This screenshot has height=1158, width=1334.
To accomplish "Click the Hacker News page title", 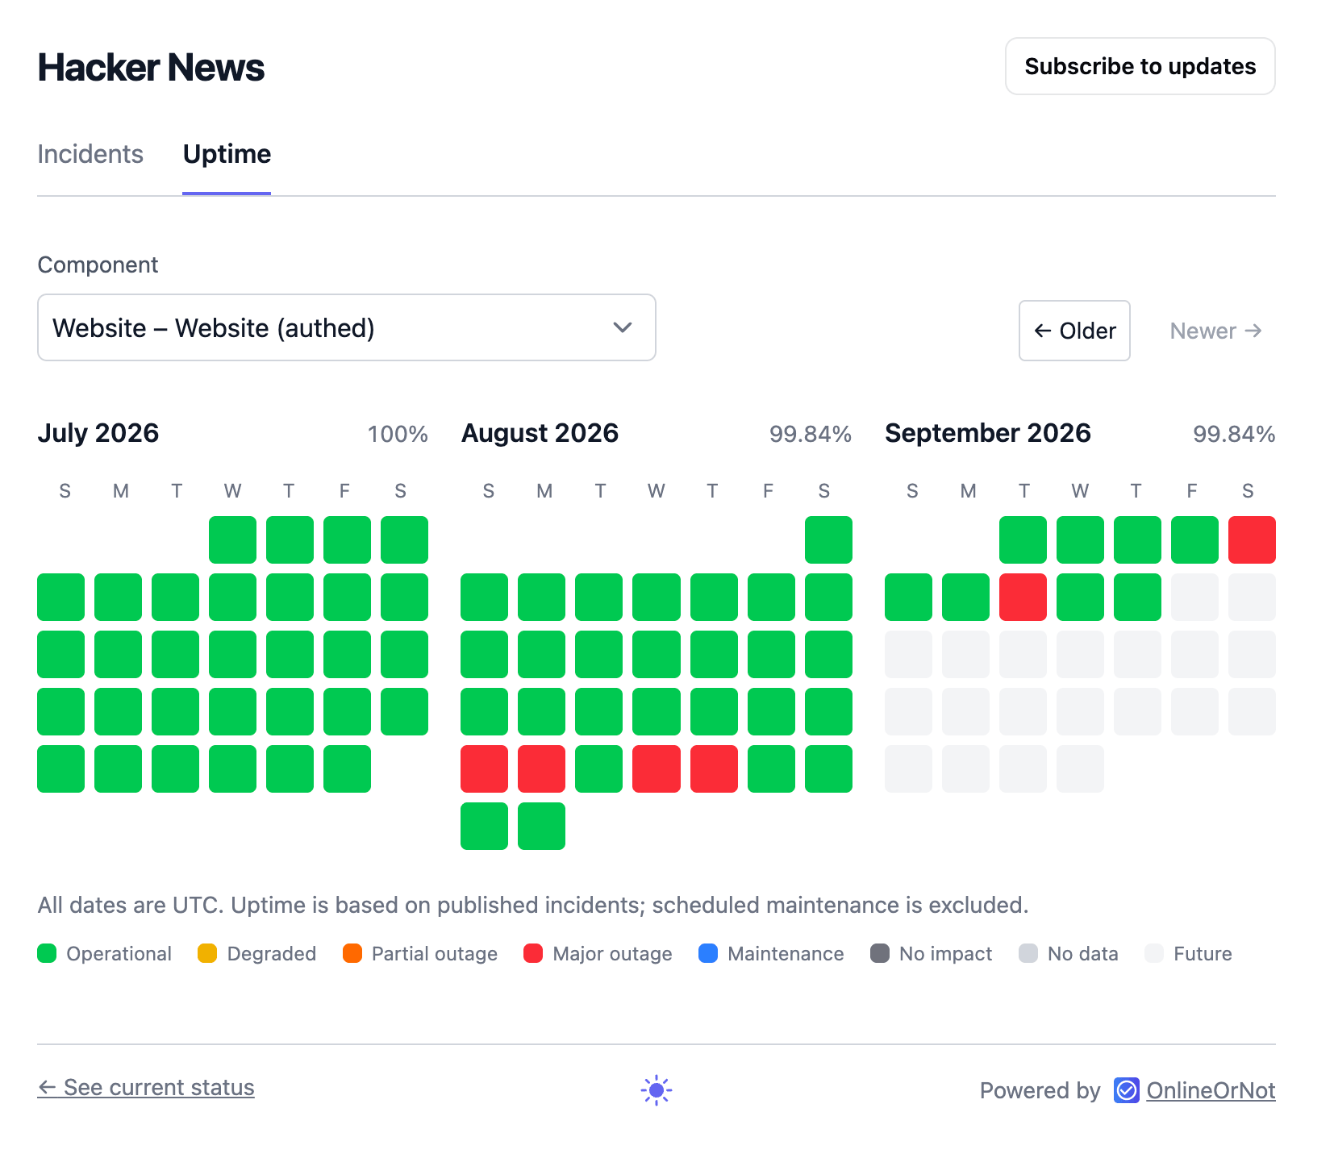I will [151, 67].
